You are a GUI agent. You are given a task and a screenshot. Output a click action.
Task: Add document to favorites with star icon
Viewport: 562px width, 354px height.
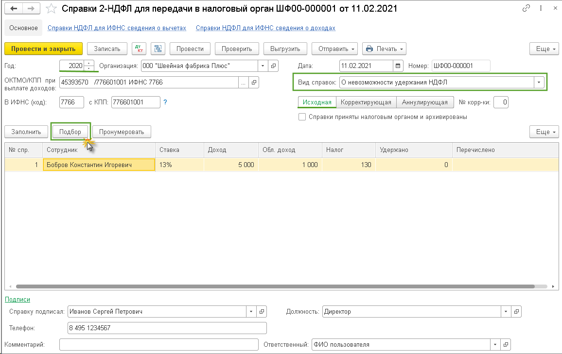(51, 9)
